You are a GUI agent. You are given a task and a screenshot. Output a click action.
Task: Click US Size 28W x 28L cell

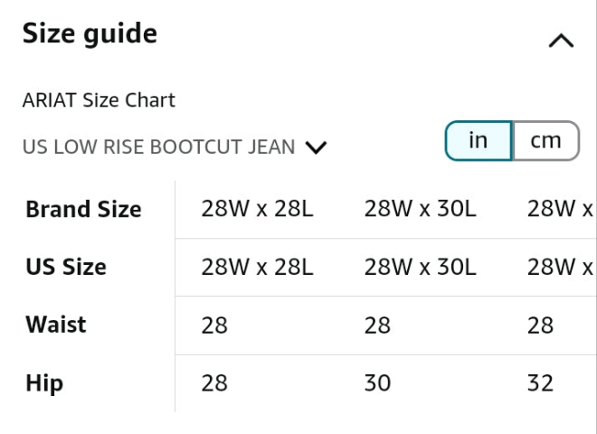pos(257,268)
